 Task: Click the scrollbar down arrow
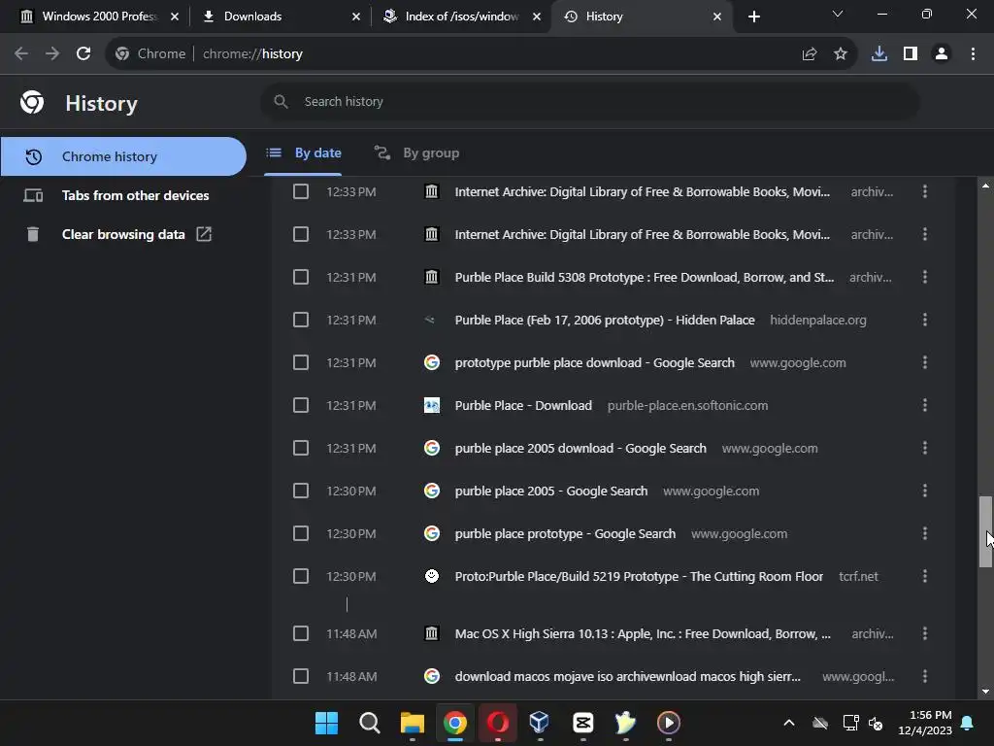[985, 692]
